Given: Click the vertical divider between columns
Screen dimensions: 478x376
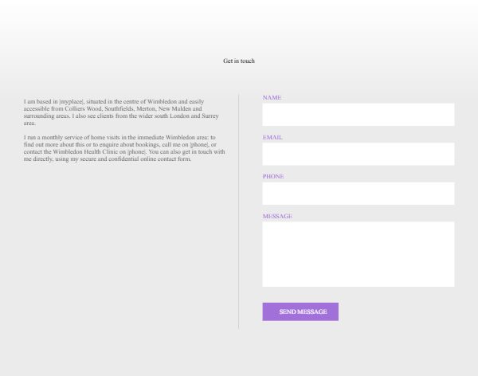Looking at the screenshot, I should tap(239, 211).
